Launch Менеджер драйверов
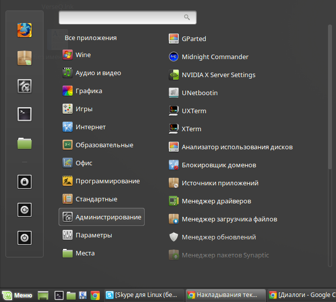Image resolution: width=336 pixels, height=302 pixels. (210, 201)
